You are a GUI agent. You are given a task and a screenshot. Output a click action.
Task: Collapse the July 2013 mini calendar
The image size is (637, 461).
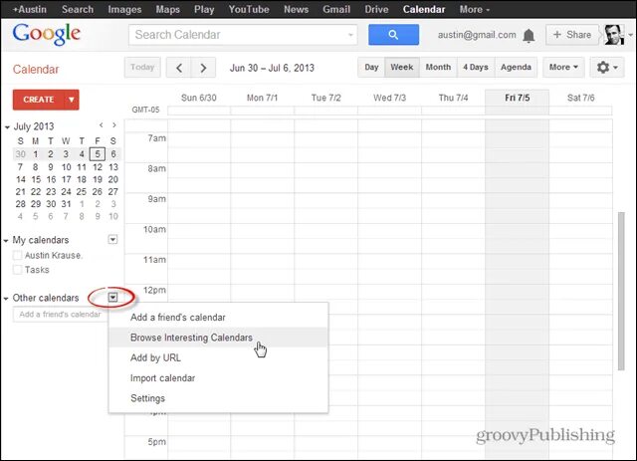(7, 127)
